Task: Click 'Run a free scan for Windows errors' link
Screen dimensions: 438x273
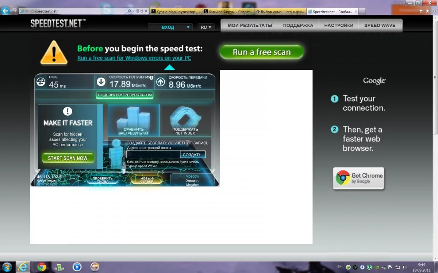Action: tap(134, 58)
